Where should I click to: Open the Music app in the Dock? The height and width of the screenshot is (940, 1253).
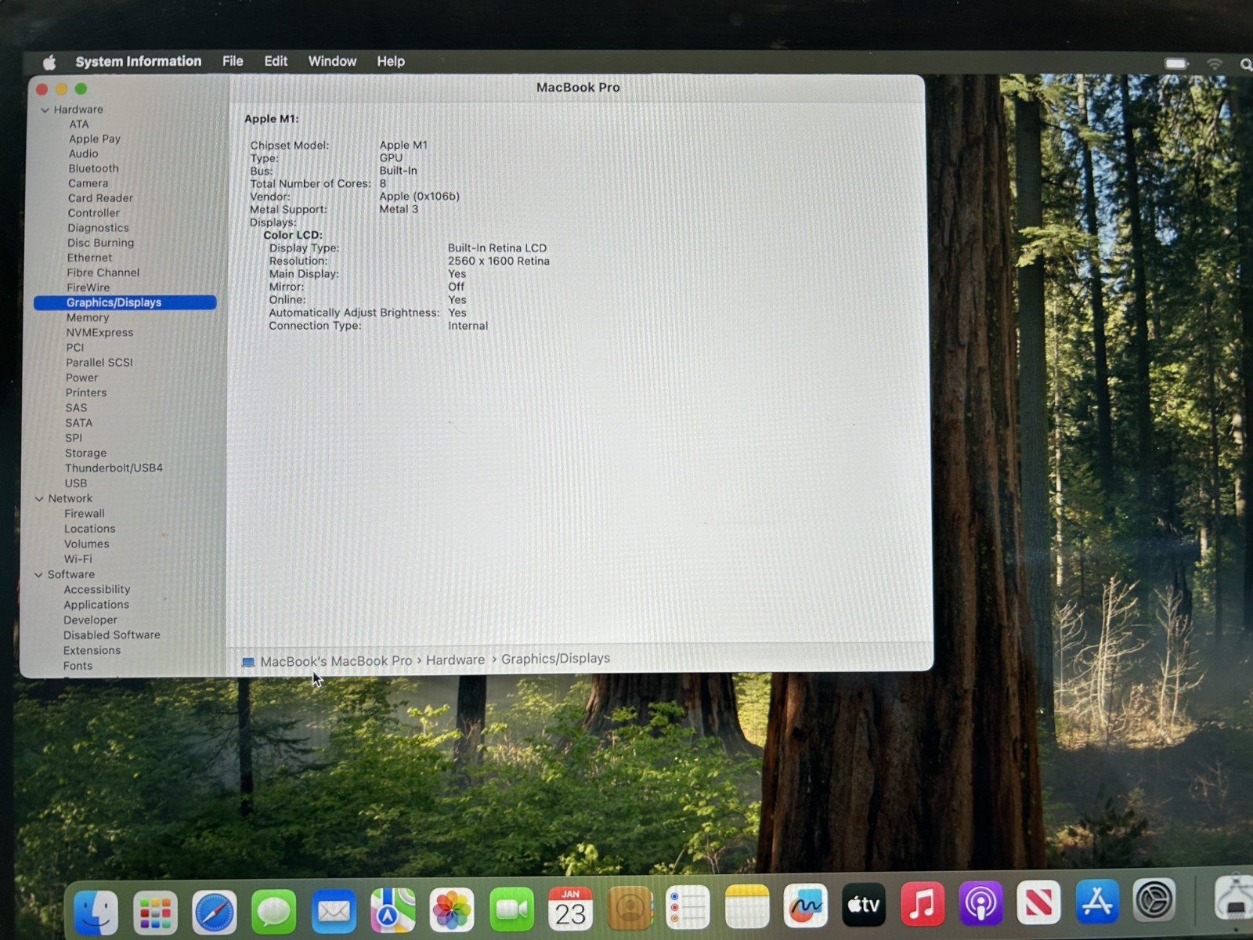pos(923,904)
